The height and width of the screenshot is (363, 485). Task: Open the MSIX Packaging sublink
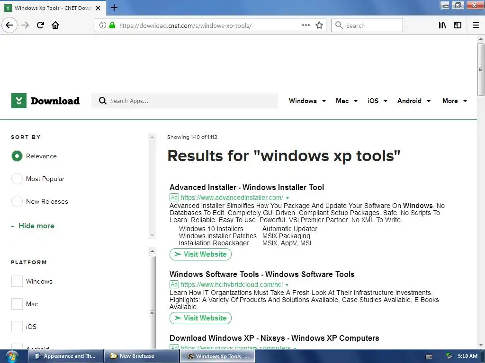pos(286,236)
